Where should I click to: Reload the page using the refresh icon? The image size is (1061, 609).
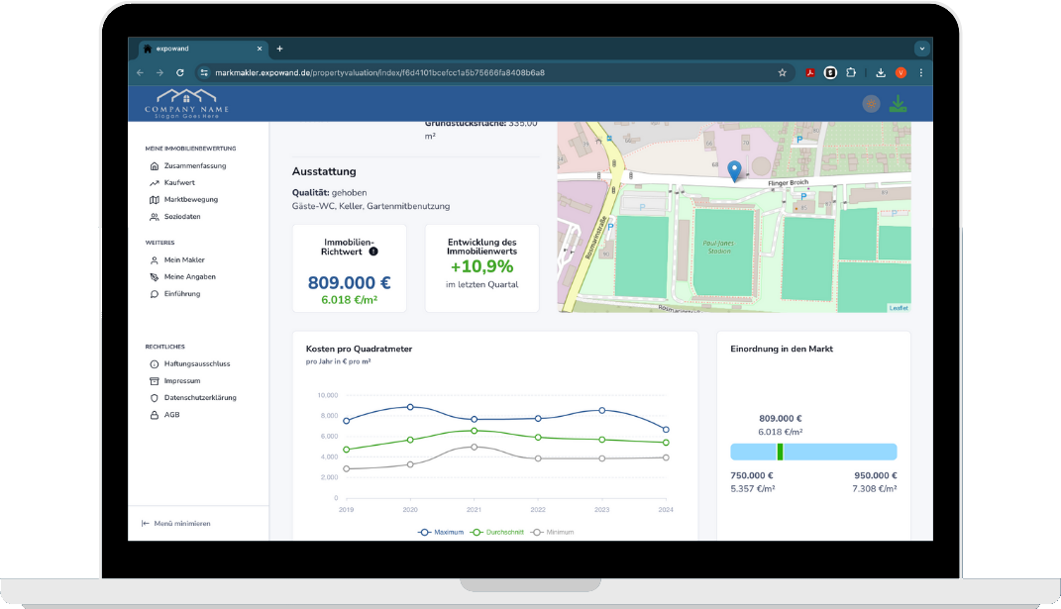tap(179, 72)
